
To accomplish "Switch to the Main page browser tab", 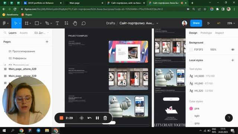I will pos(84,3).
